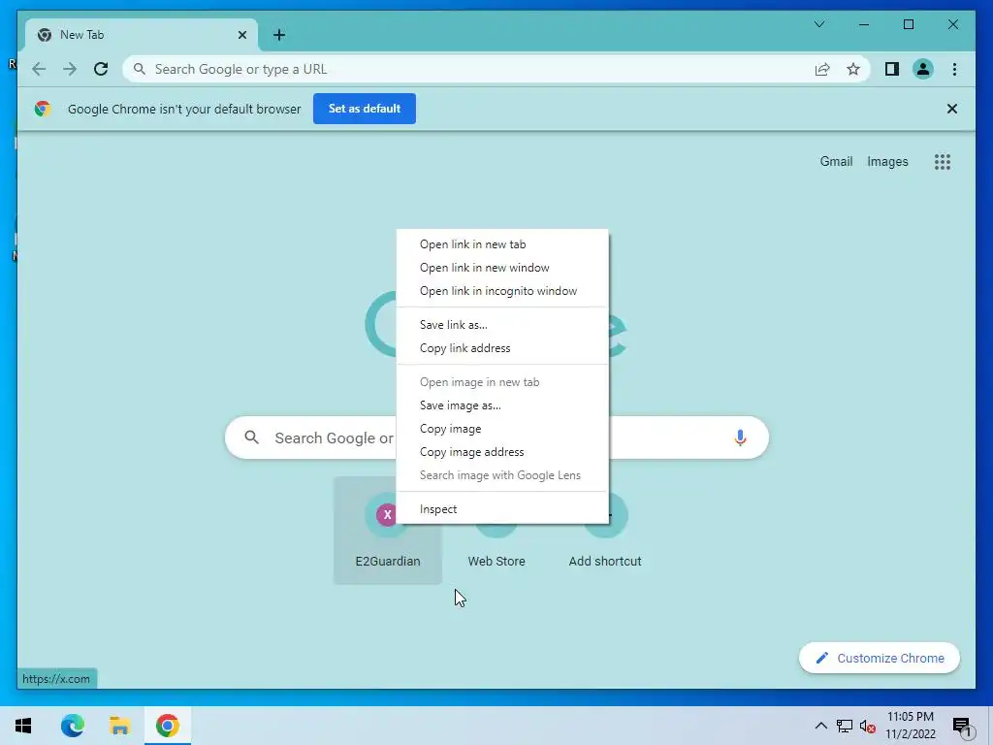The width and height of the screenshot is (993, 745).
Task: Click the Google search box
Action: click(496, 437)
